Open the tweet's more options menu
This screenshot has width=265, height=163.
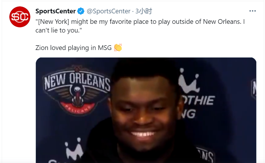252,11
